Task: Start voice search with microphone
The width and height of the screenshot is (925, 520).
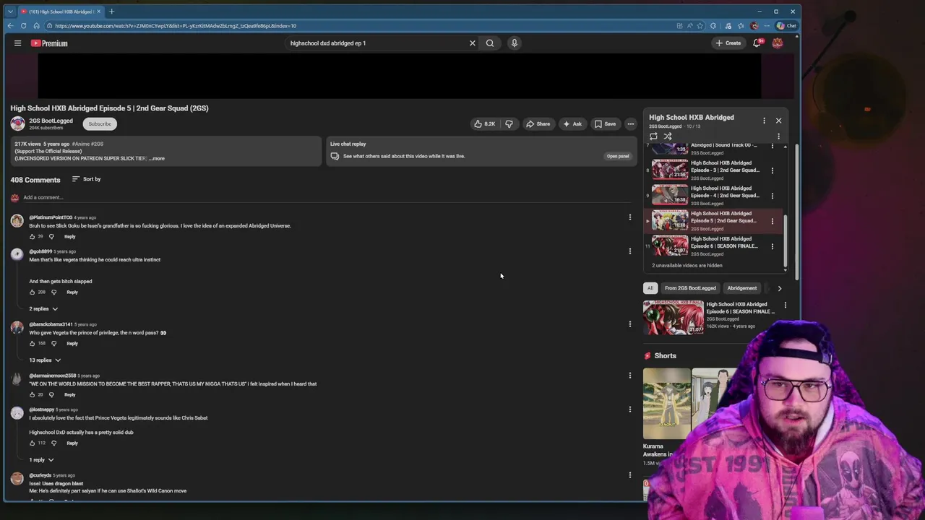Action: coord(515,43)
